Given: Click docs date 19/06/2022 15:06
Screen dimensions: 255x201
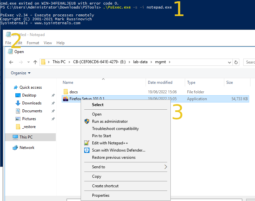Looking at the screenshot, I should click(x=162, y=92).
